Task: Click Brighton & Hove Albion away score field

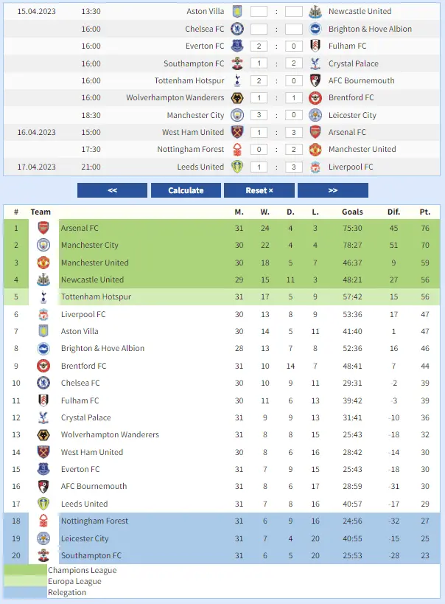Action: pos(293,29)
